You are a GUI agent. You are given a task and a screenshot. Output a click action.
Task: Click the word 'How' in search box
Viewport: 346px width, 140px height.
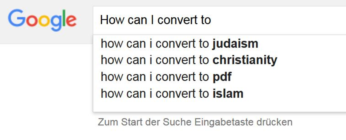point(112,20)
